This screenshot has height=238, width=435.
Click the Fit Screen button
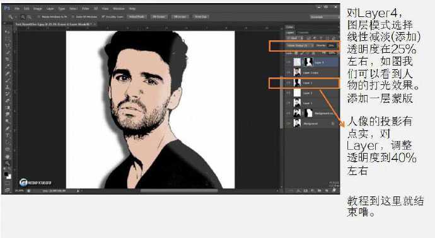159,17
